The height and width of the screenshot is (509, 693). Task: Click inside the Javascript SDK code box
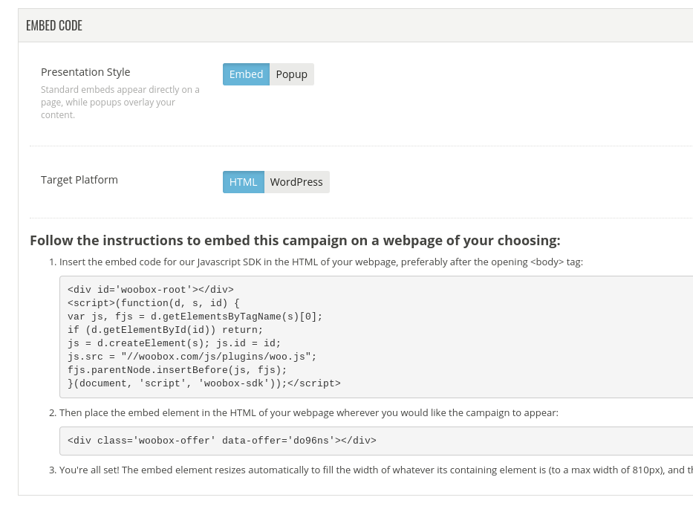pyautogui.click(x=376, y=337)
